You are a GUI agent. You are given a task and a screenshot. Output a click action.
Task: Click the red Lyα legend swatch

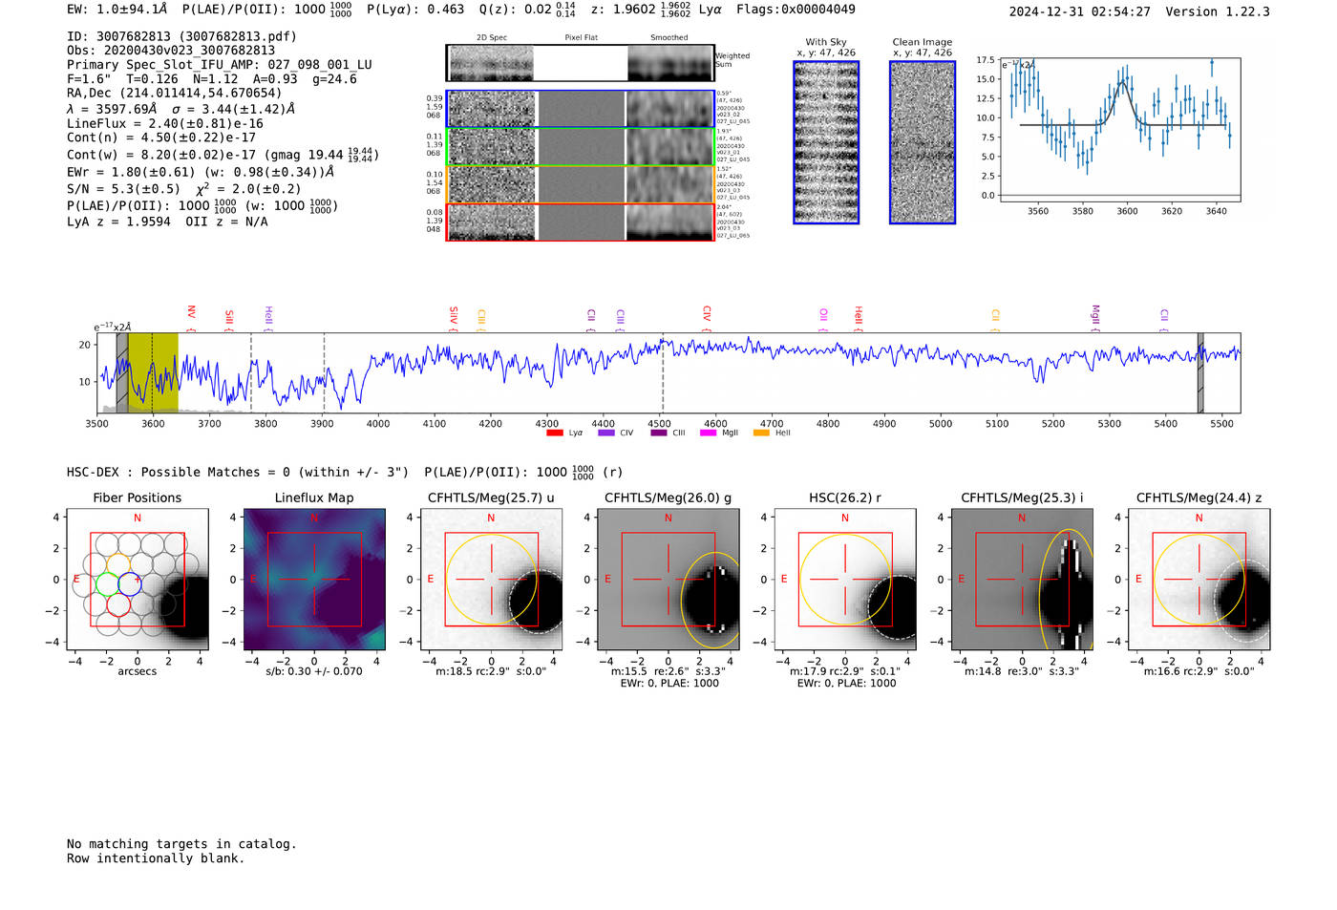[555, 434]
